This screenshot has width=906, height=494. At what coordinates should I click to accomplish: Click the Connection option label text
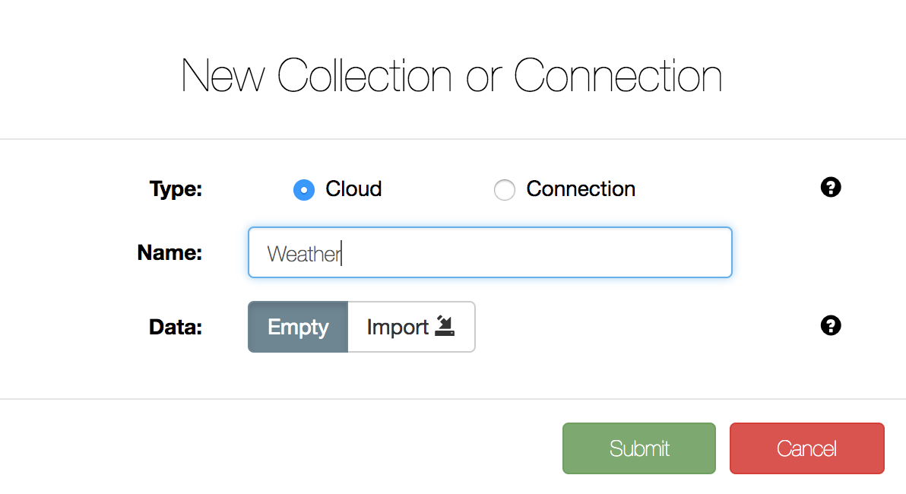tap(581, 189)
